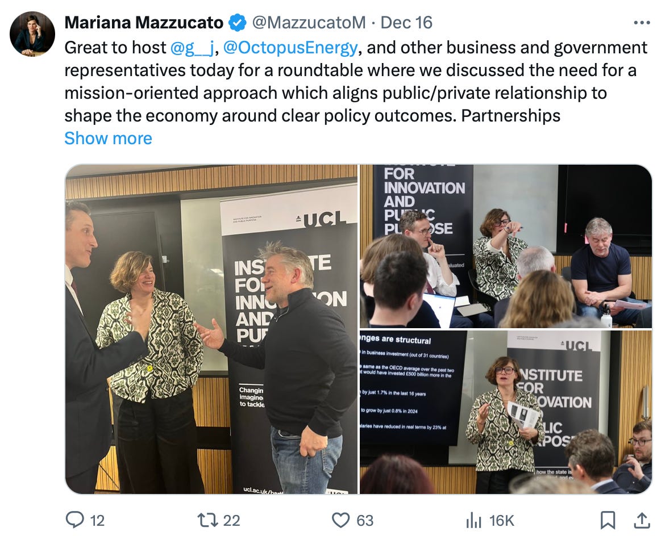
Task: Visit the @OctopusEnergy mention
Action: (x=290, y=48)
